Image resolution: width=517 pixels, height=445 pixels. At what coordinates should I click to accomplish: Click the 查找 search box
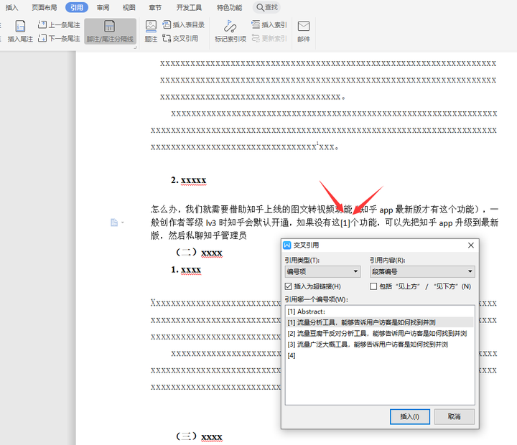pos(267,7)
